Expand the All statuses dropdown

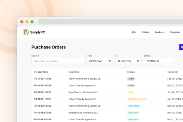point(158,61)
